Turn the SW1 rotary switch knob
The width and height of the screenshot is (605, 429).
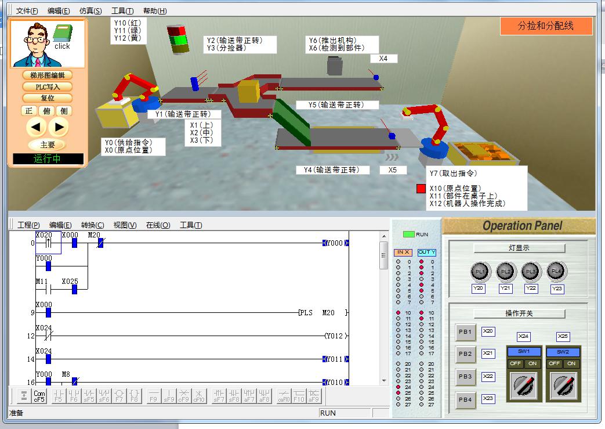524,385
